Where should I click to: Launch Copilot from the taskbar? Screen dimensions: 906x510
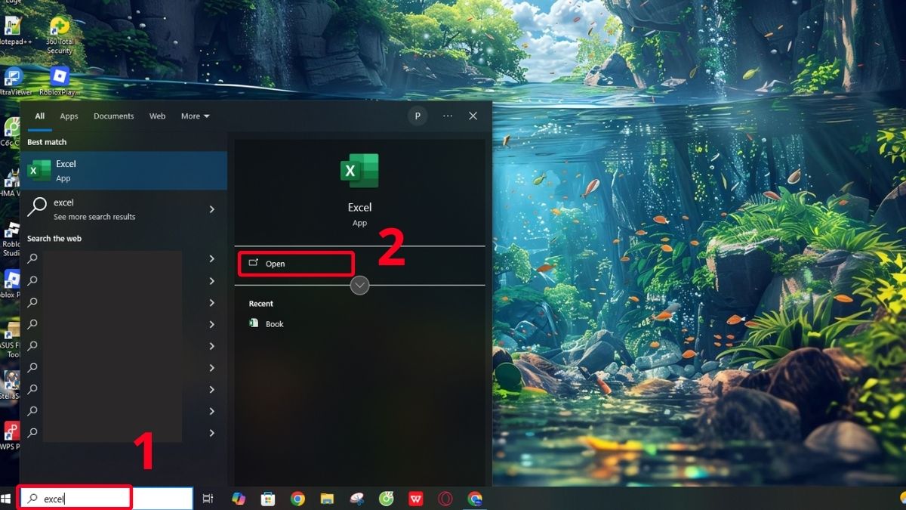(239, 499)
